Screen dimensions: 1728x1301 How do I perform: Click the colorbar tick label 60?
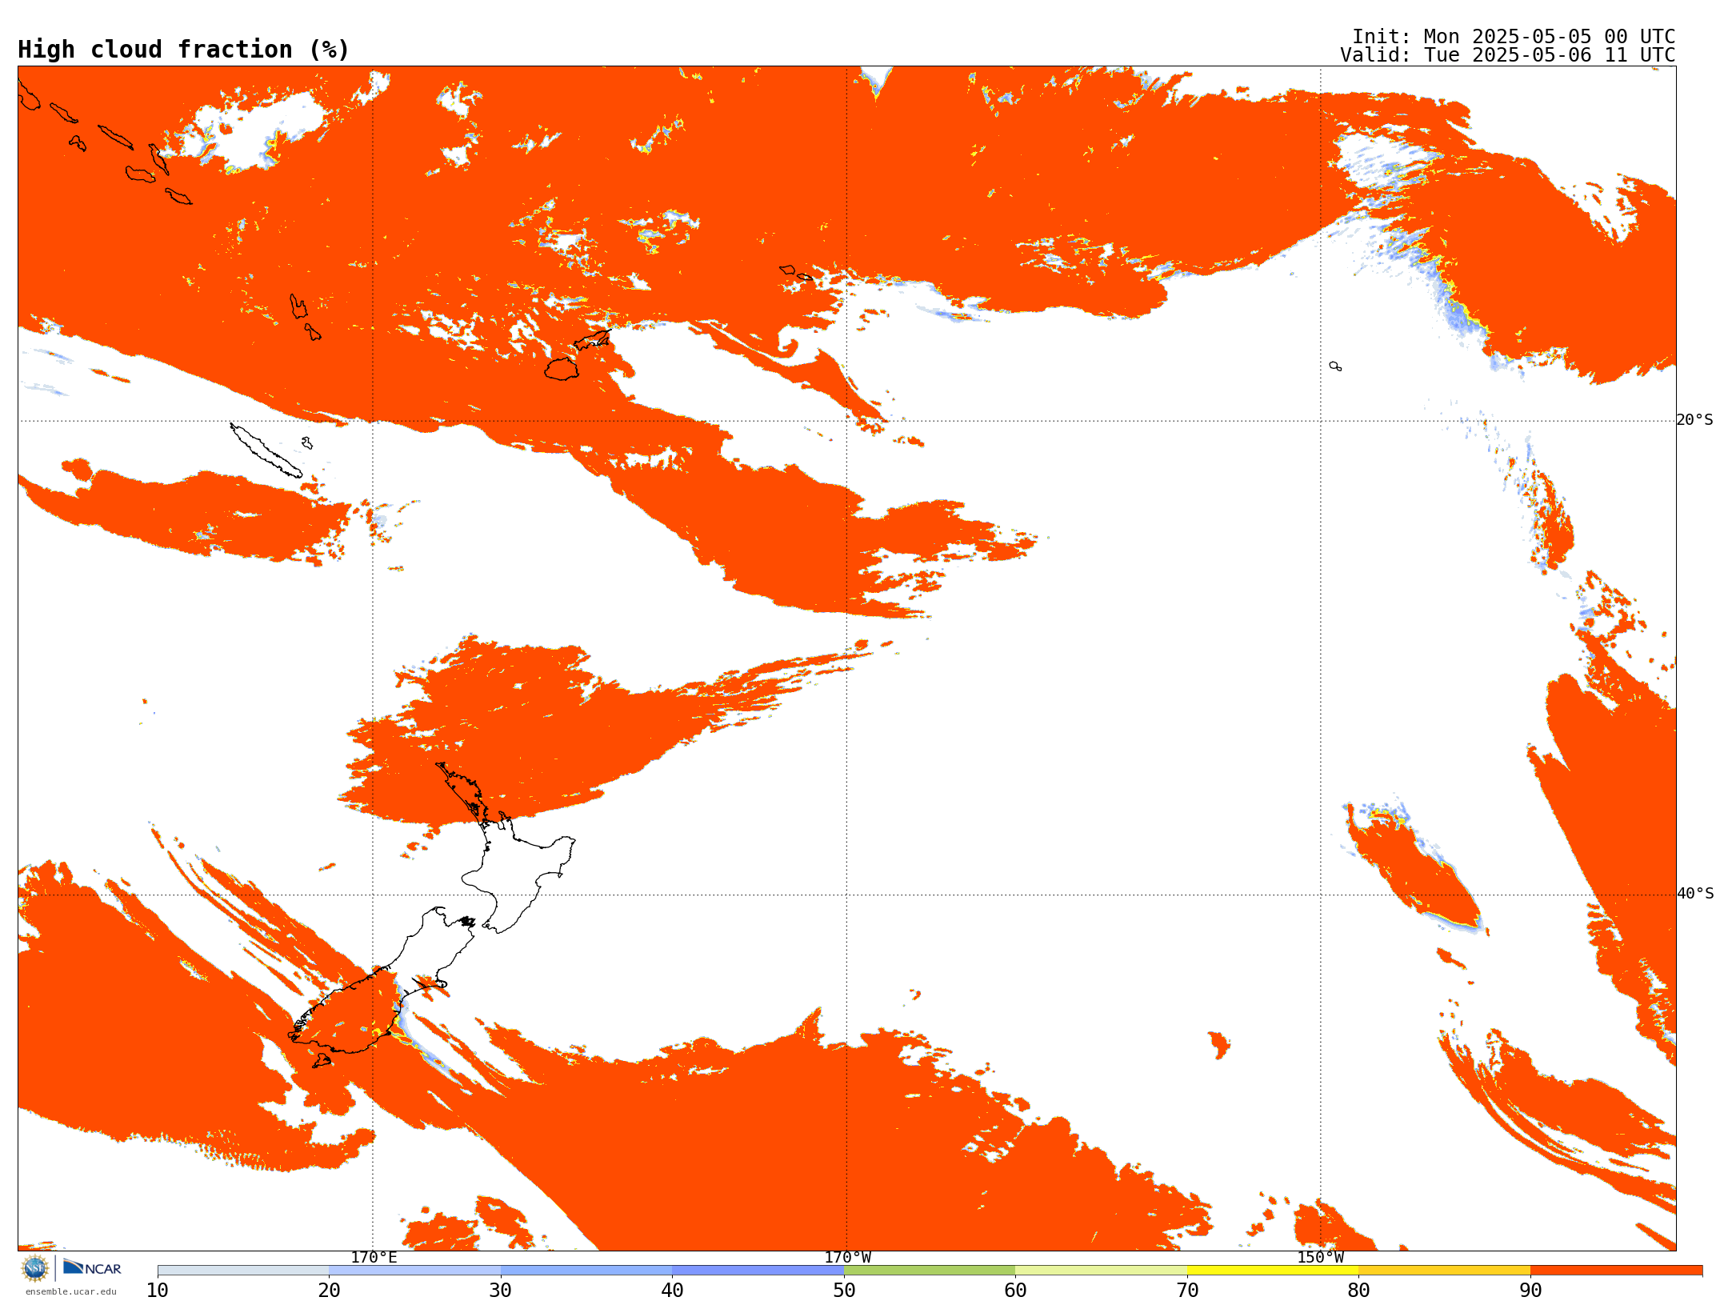1015,1291
